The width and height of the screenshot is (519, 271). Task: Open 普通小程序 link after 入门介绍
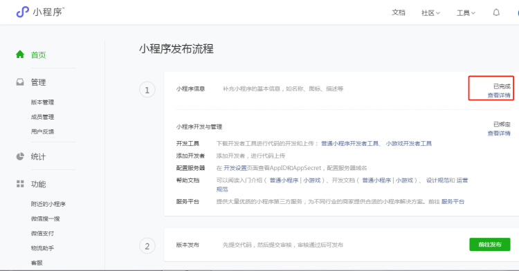click(284, 180)
